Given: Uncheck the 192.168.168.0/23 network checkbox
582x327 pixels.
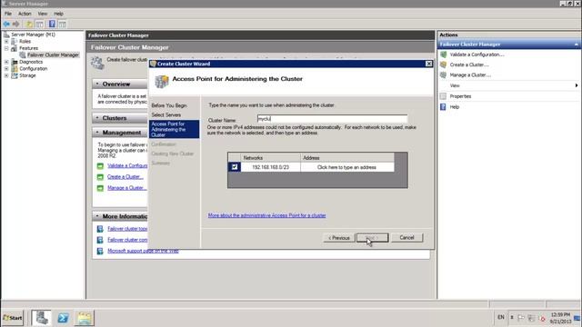Looking at the screenshot, I should tap(235, 167).
